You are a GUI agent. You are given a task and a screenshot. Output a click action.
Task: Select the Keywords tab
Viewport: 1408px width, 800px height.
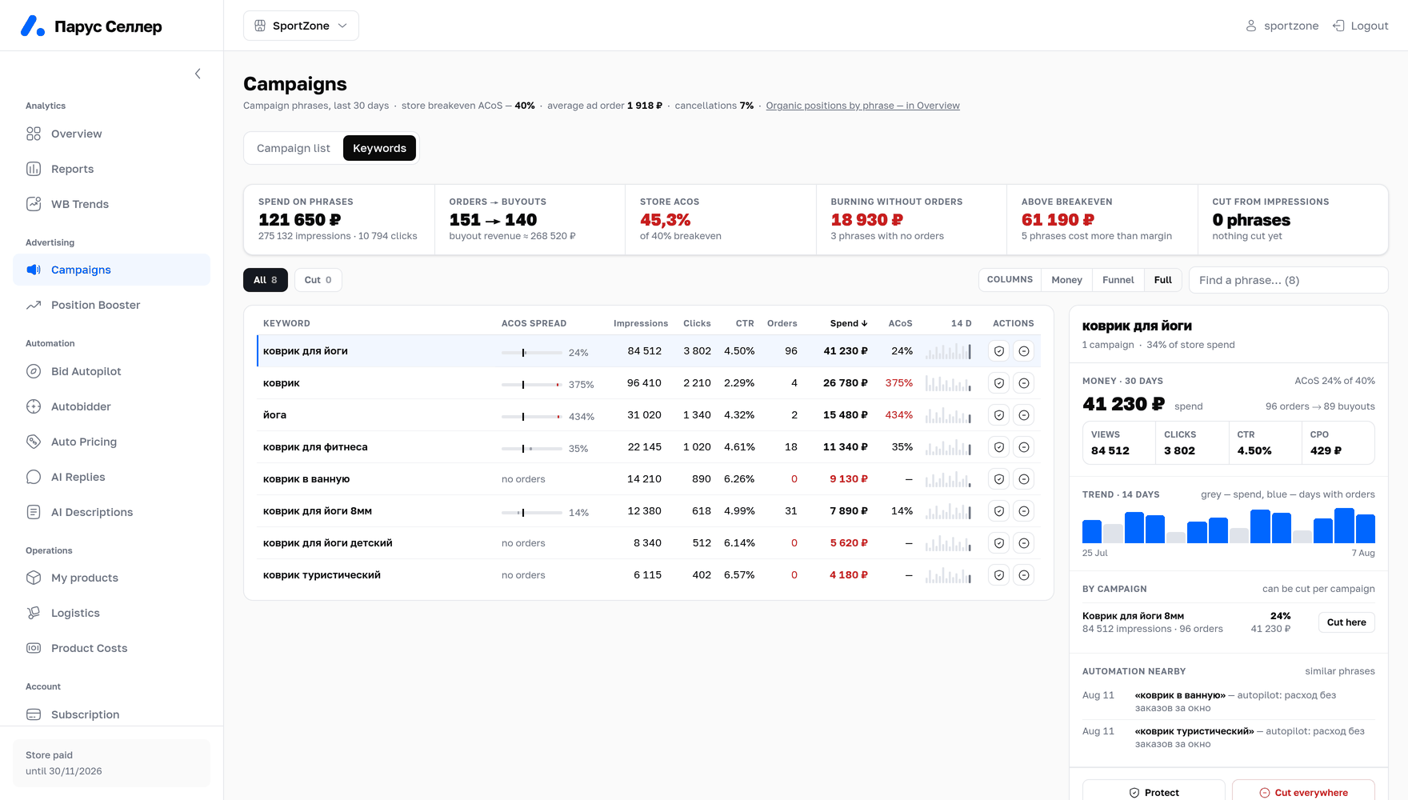click(379, 148)
